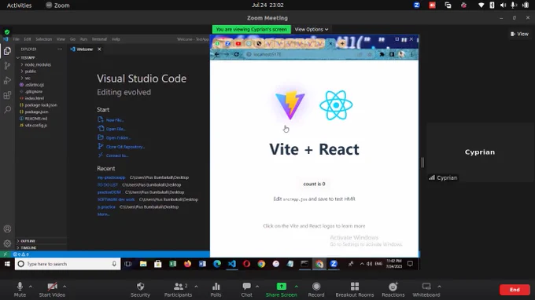Open the Zoom app menu in top bar
Image resolution: width=535 pixels, height=300 pixels.
(57, 5)
